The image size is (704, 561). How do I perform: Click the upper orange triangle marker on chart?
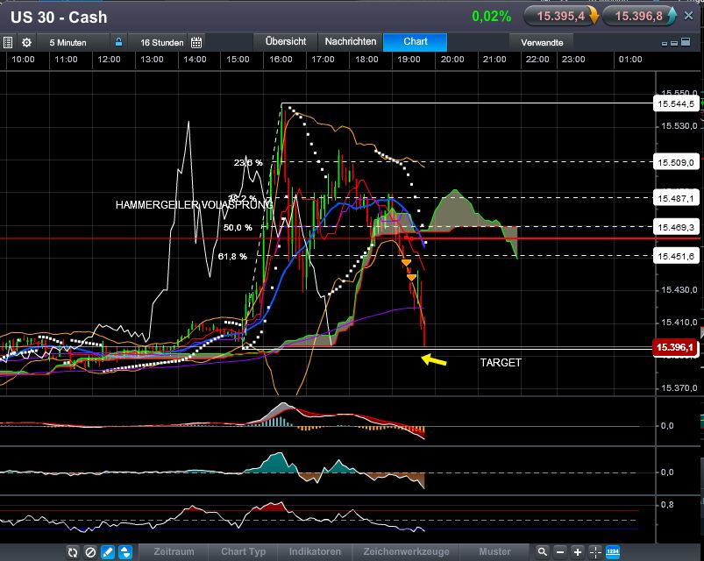point(406,263)
